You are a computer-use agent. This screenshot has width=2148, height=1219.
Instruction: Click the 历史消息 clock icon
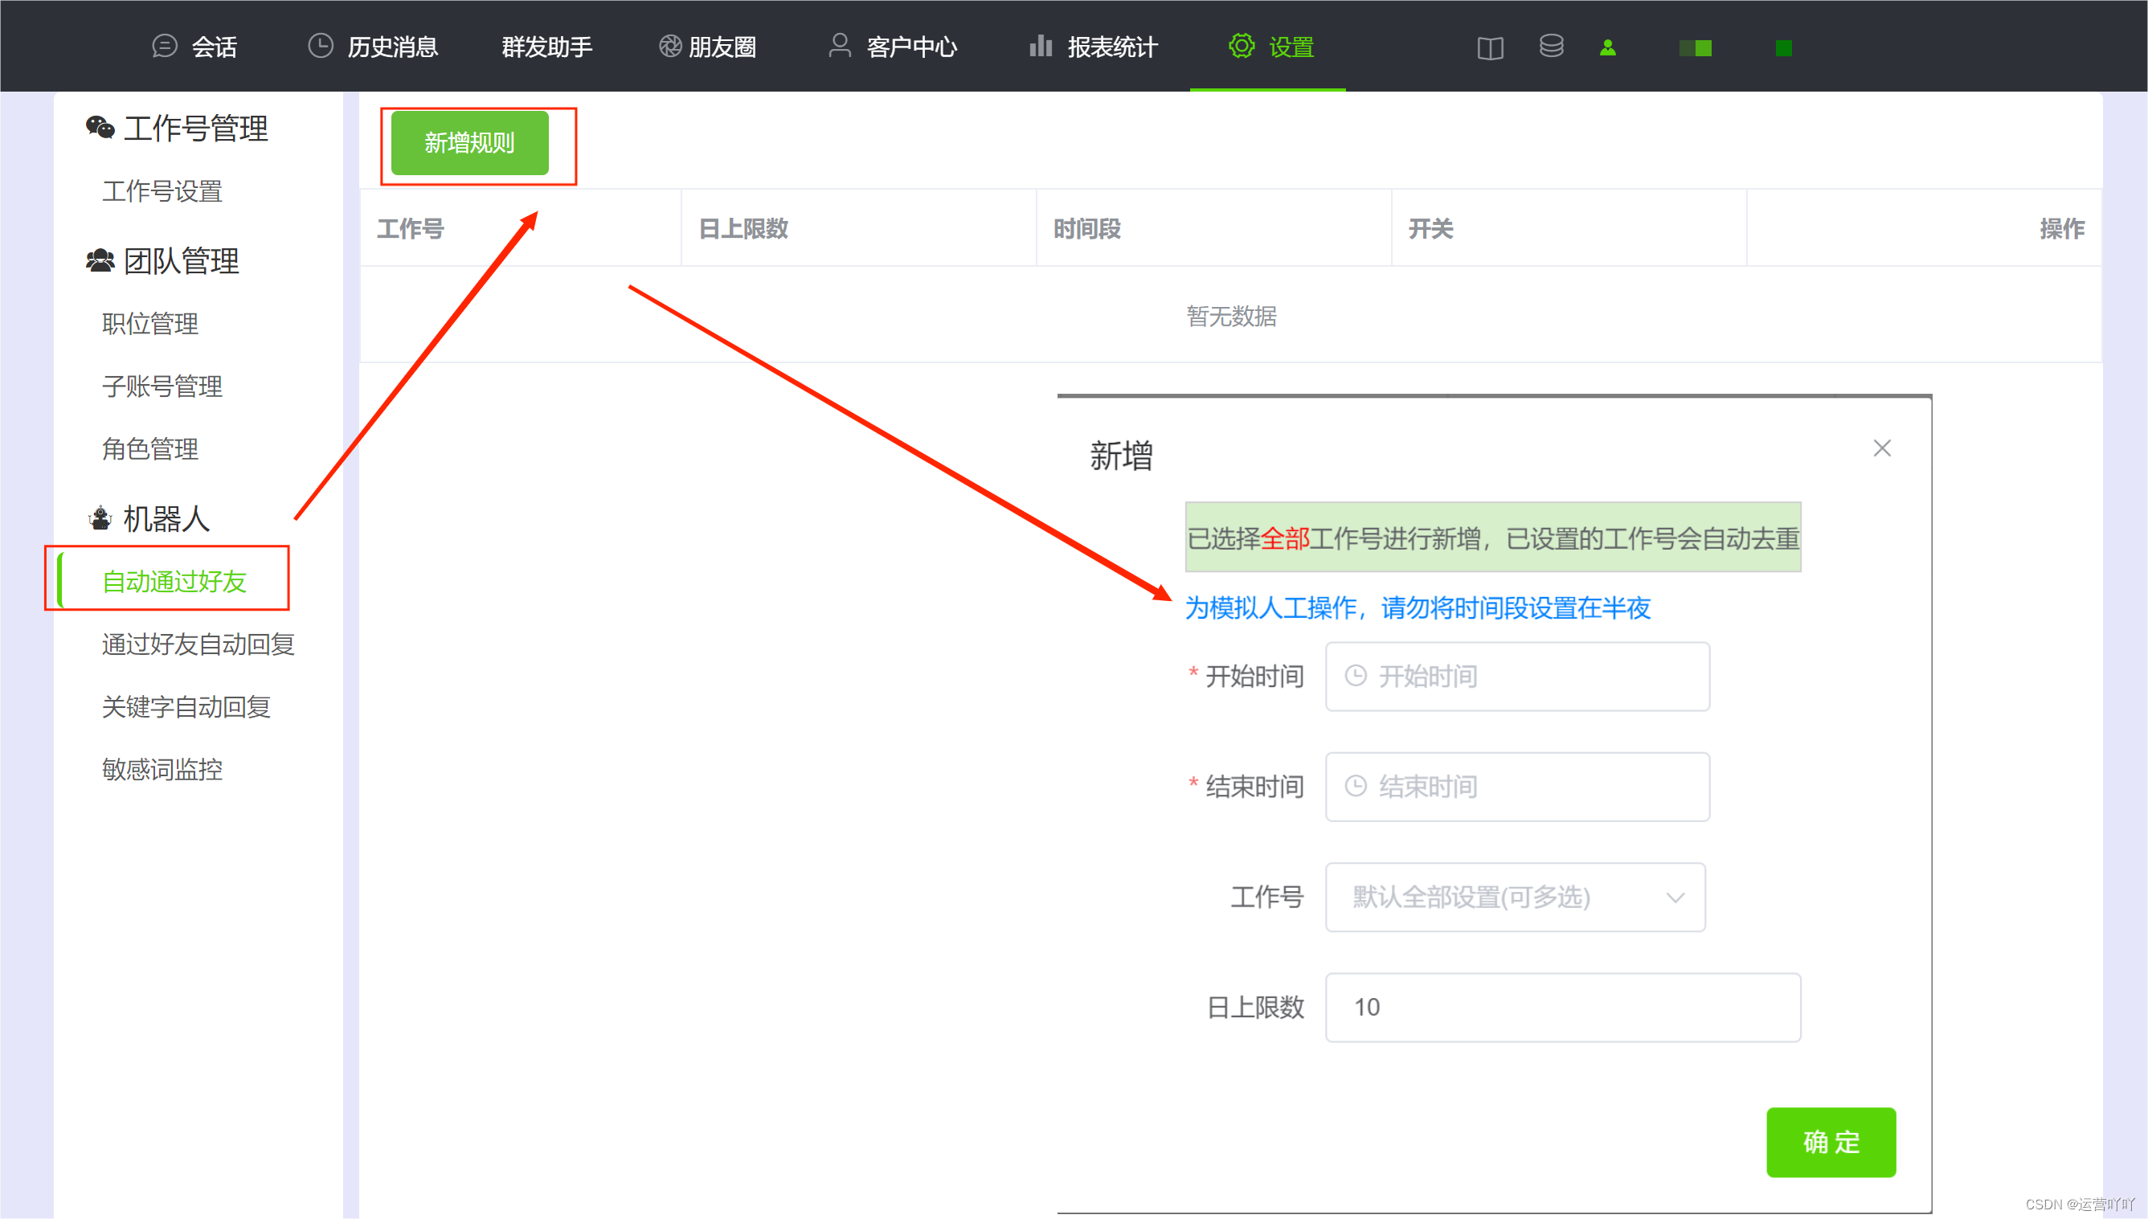(321, 46)
